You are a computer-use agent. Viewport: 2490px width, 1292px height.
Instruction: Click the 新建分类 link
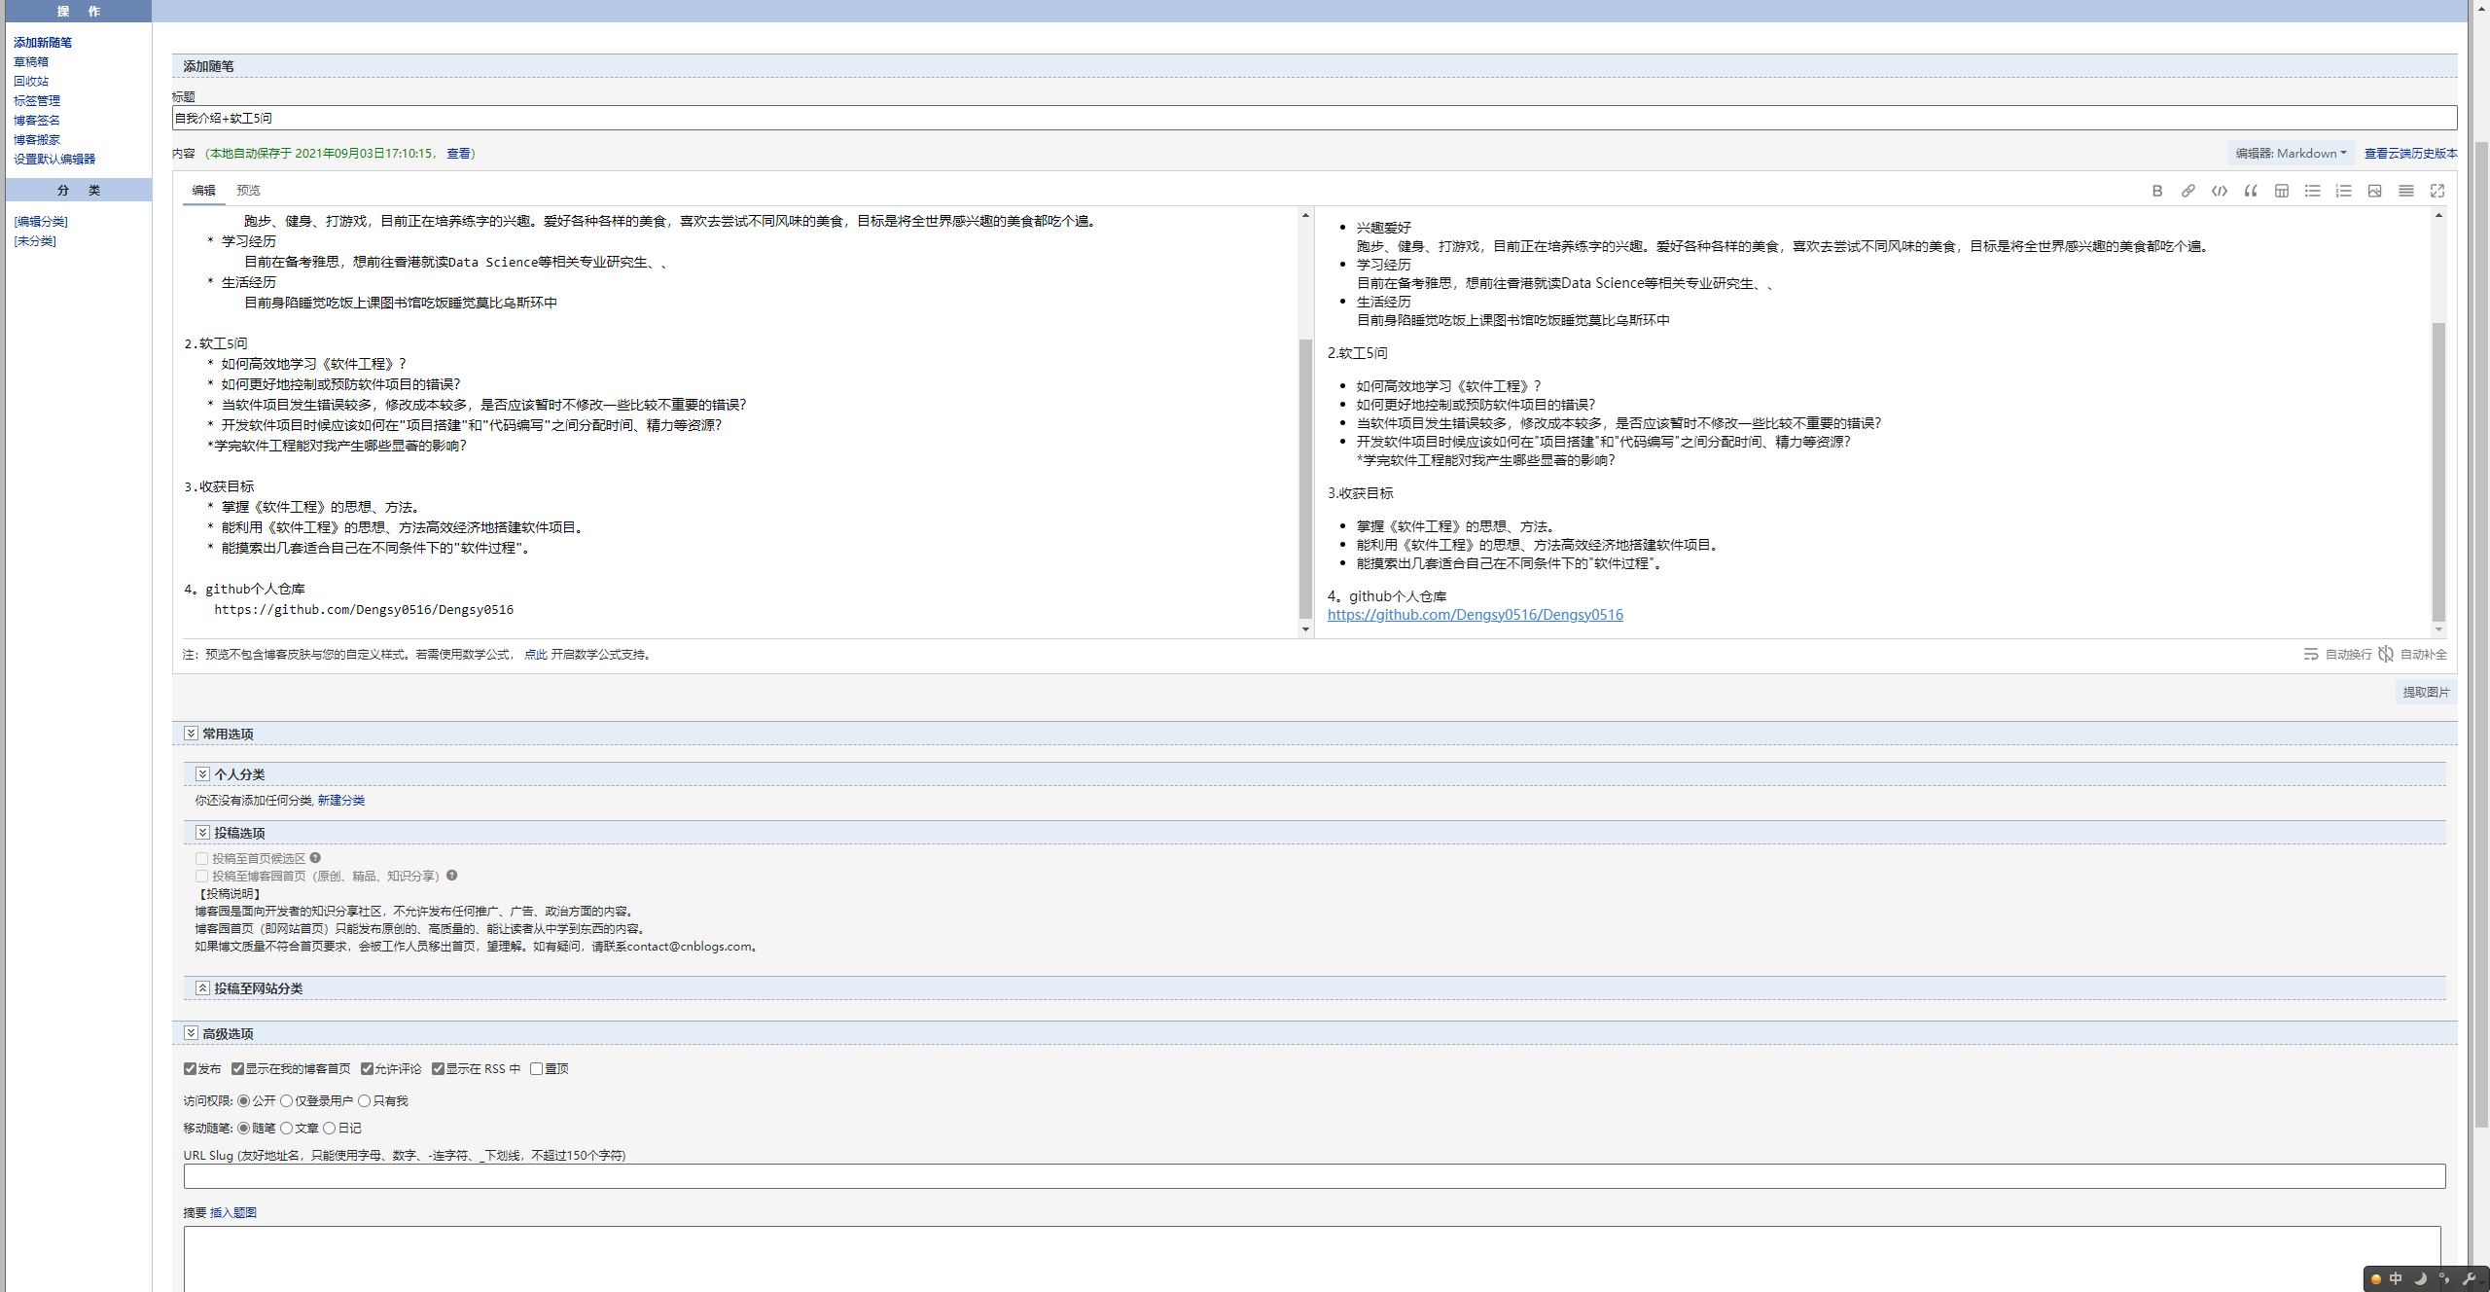click(x=340, y=800)
